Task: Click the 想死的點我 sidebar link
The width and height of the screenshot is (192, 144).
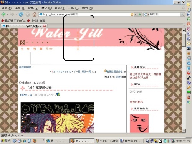Action: click(136, 102)
